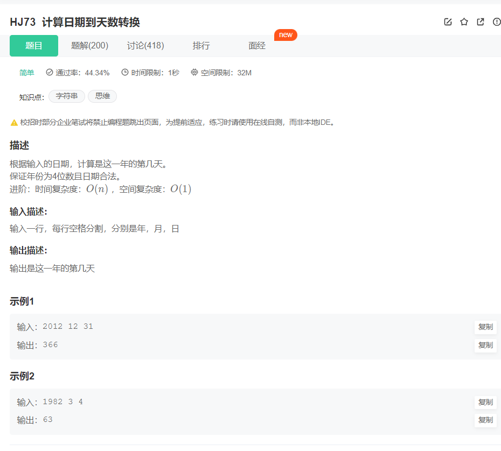Click the report (exclamation circle) icon
Image resolution: width=501 pixels, height=451 pixels.
coord(496,22)
